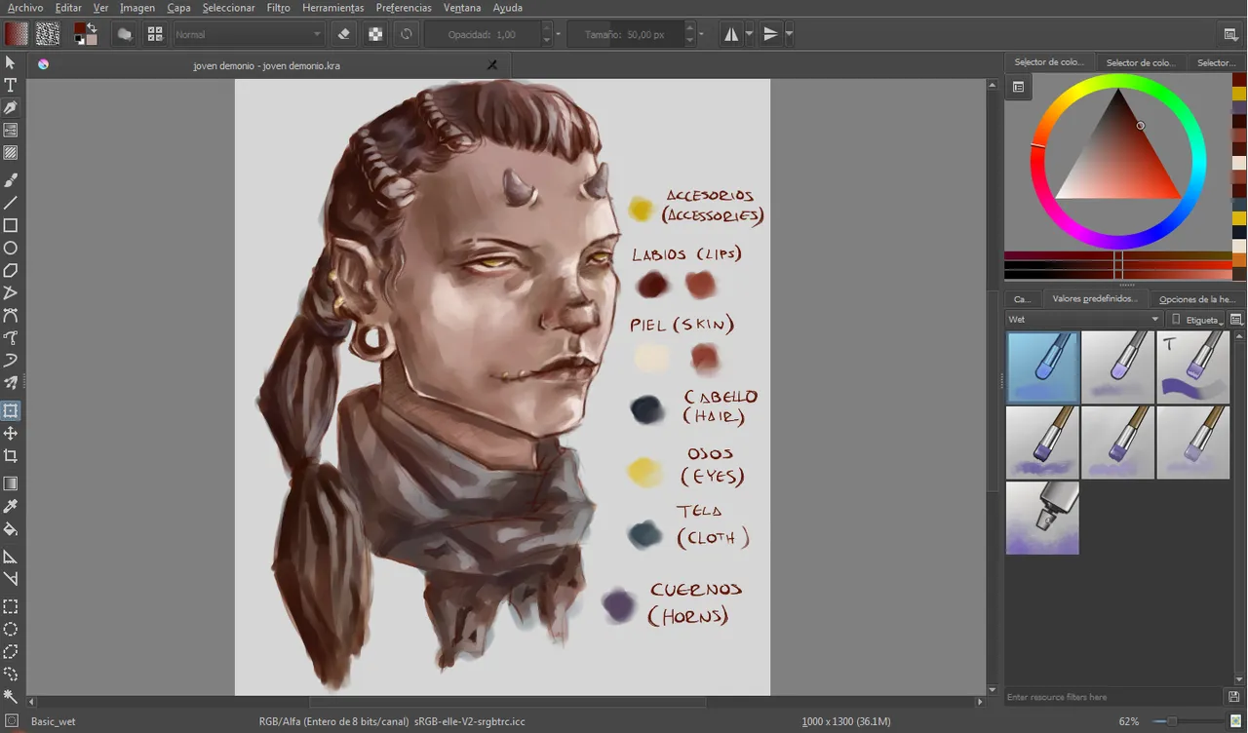Image resolution: width=1248 pixels, height=733 pixels.
Task: Open the Herramientas menu
Action: (x=332, y=8)
